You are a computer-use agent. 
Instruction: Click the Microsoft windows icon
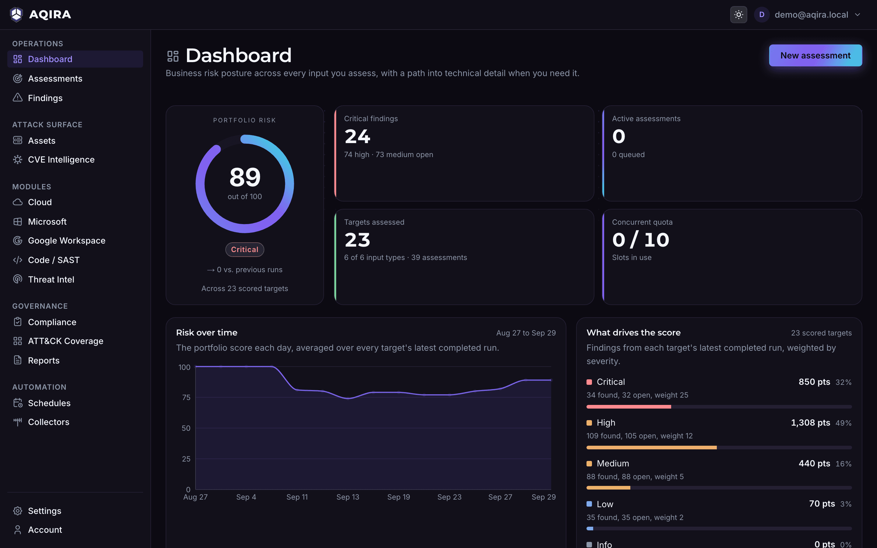[18, 221]
